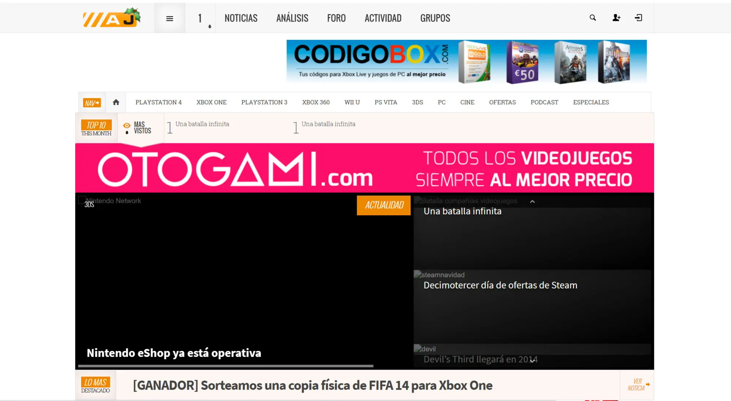731x401 pixels.
Task: Go to the Foro section
Action: point(336,18)
